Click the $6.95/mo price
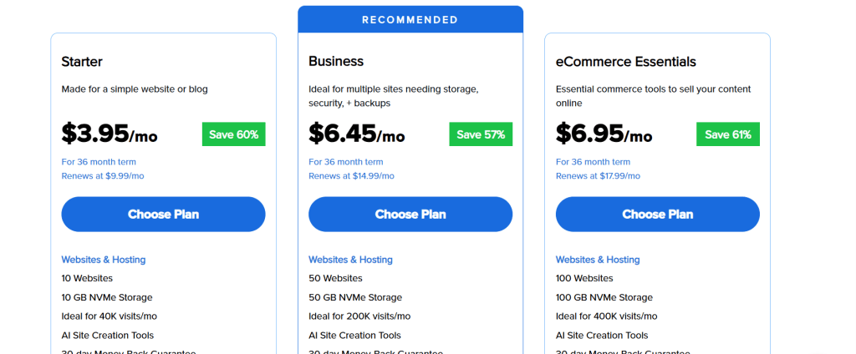The height and width of the screenshot is (354, 856). pos(604,134)
